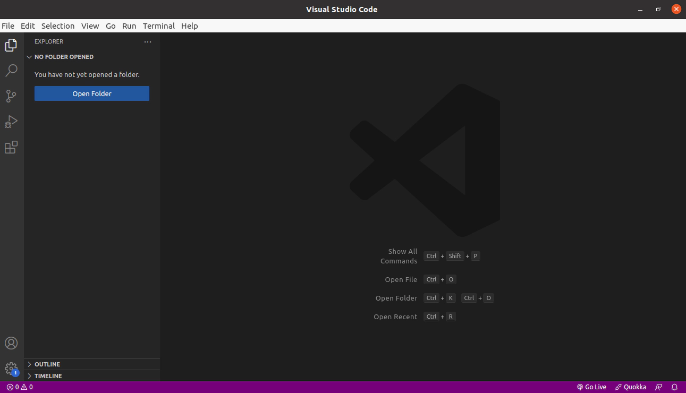Click the 'Open File' shortcut hint
The width and height of the screenshot is (686, 393).
(401, 279)
